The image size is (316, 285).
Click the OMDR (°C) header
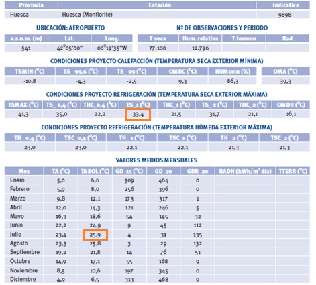pyautogui.click(x=291, y=105)
